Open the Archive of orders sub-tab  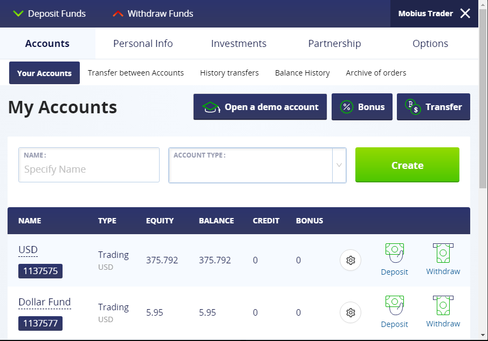[x=376, y=73]
